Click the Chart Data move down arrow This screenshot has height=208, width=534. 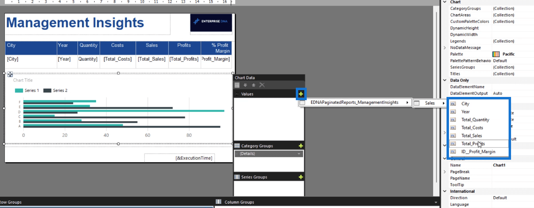point(245,85)
